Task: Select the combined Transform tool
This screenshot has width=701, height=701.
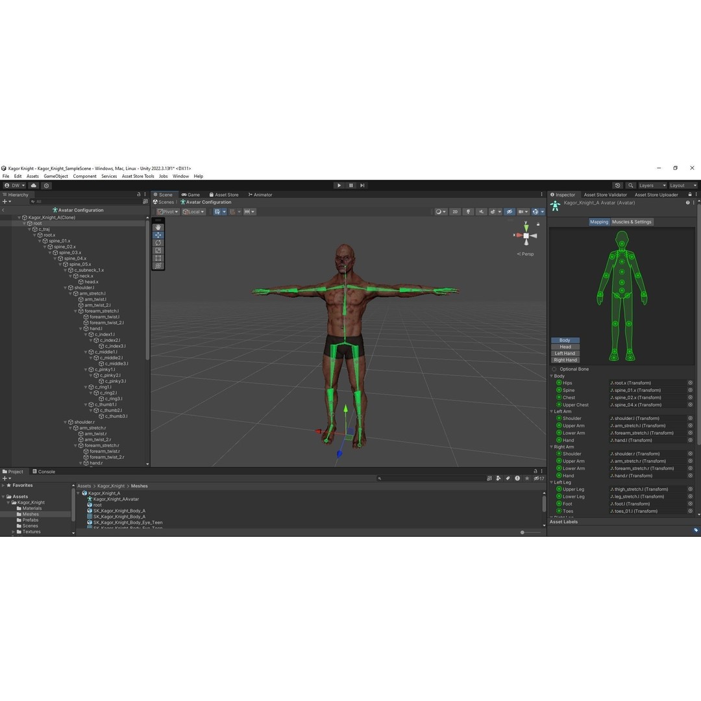Action: 158,265
